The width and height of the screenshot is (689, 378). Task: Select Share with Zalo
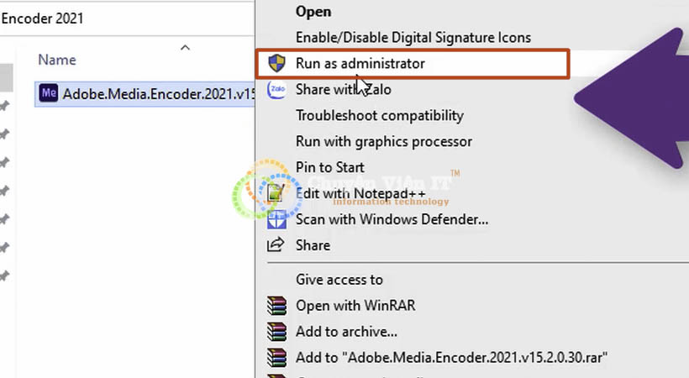click(343, 90)
